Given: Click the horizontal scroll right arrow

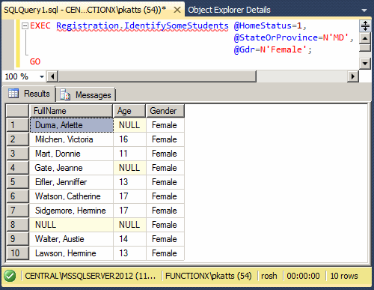Looking at the screenshot, I should (x=353, y=76).
